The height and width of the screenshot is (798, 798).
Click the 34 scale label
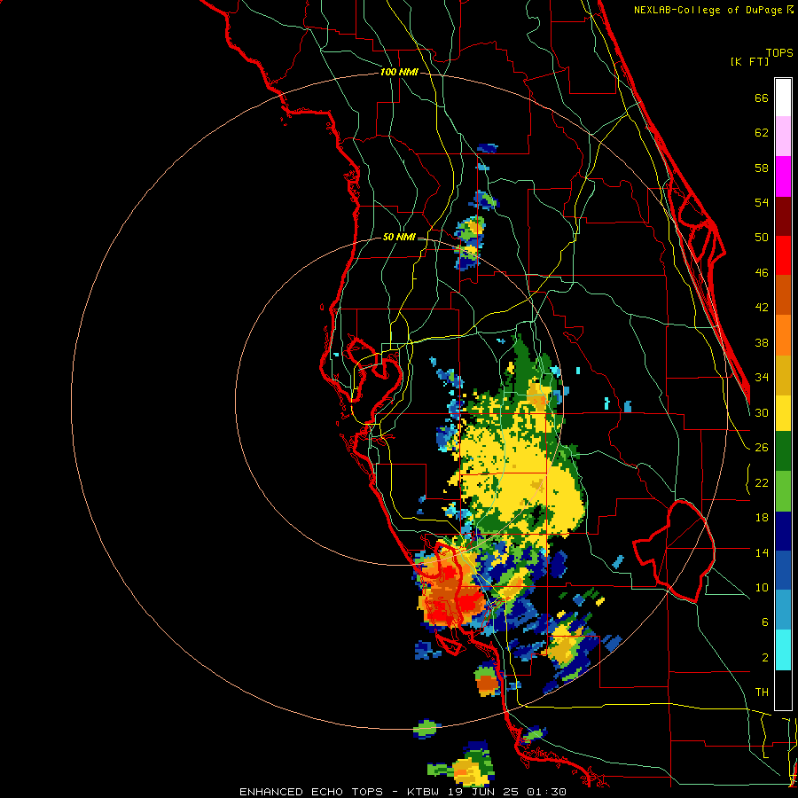tap(762, 378)
